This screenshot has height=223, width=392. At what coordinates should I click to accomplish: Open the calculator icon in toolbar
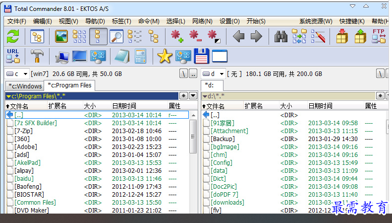(x=141, y=56)
